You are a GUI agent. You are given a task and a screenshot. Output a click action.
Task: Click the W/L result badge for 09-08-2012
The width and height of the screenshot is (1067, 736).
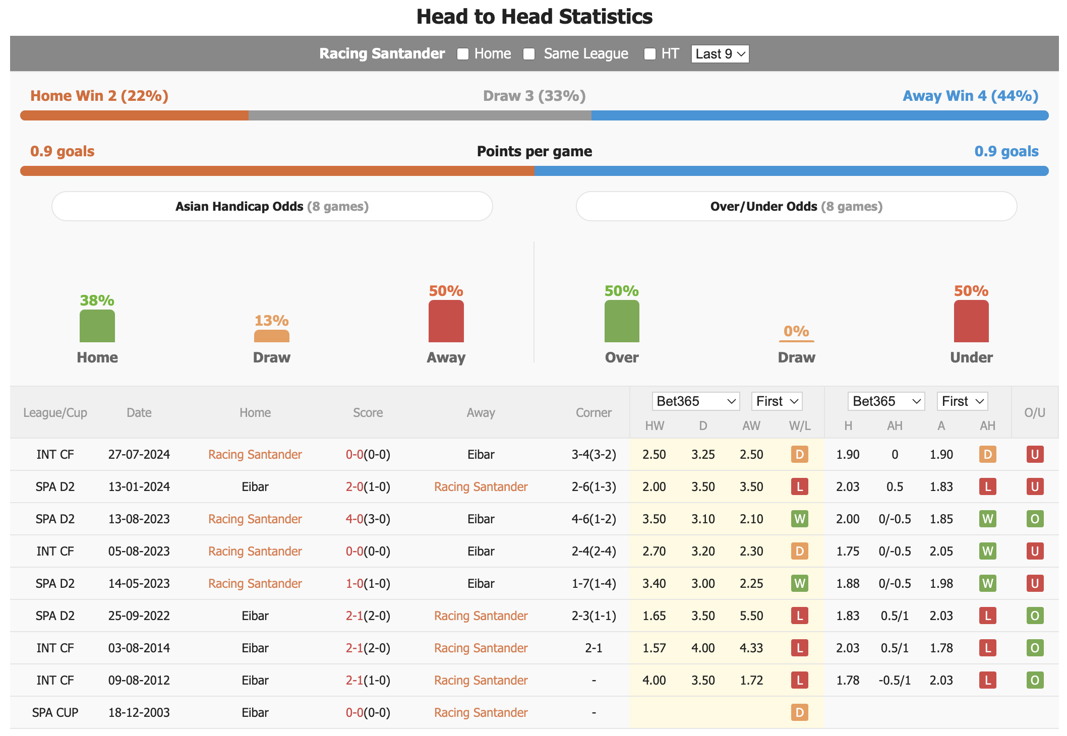click(800, 680)
